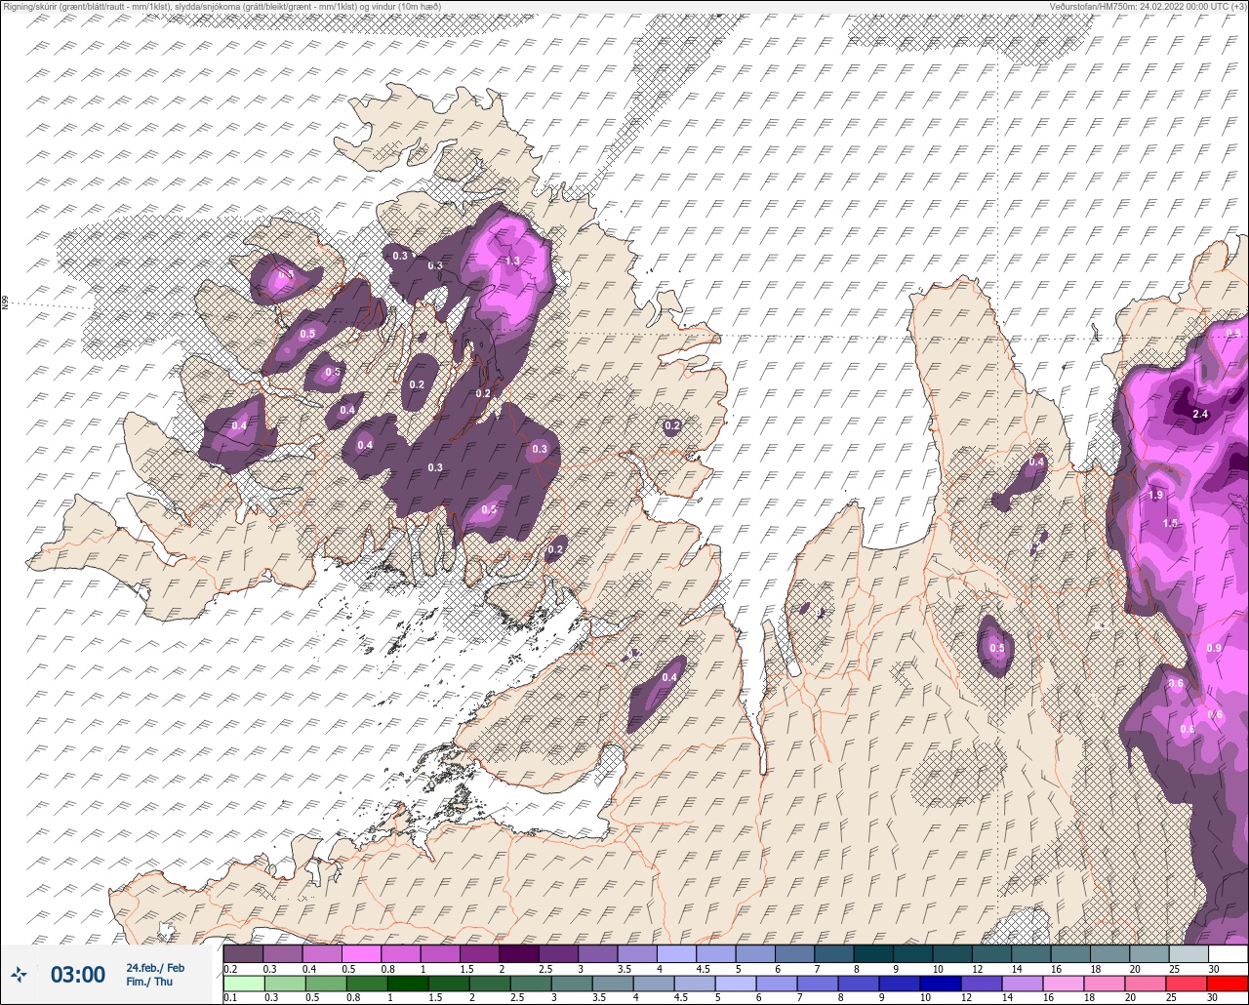The height and width of the screenshot is (1005, 1249).
Task: Click the red 30 swatch in lower legend row
Action: [x=1228, y=984]
